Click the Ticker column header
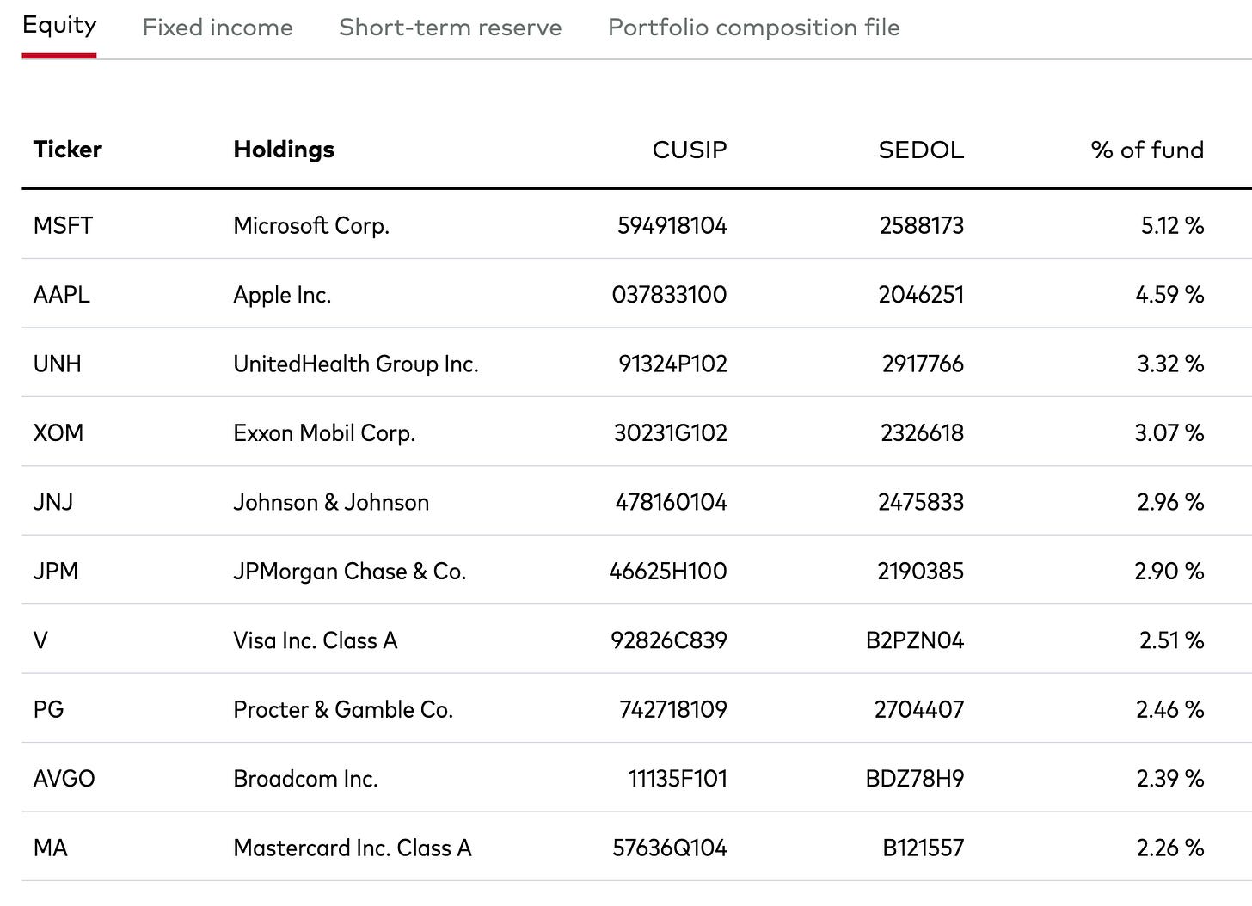The image size is (1252, 906). click(67, 150)
